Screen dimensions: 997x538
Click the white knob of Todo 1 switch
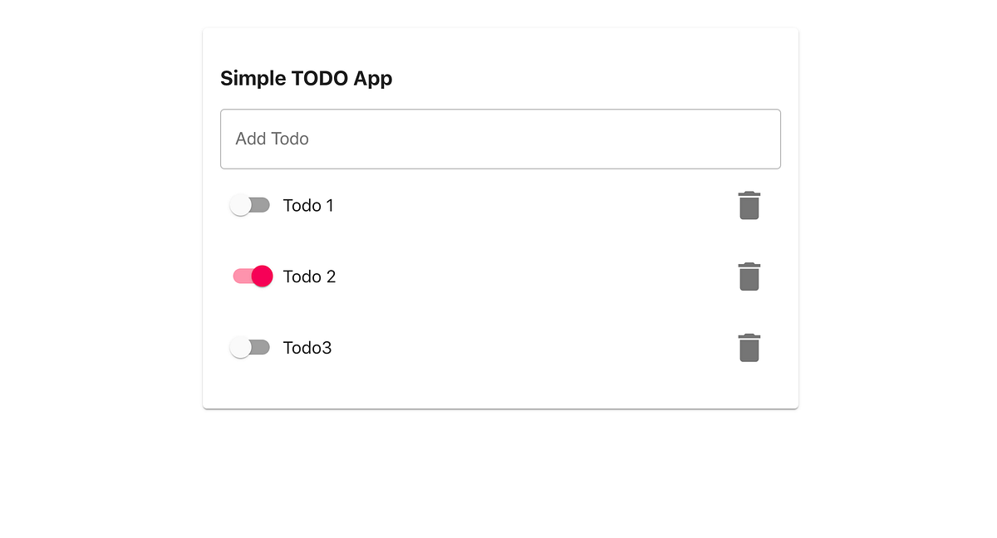pos(240,205)
